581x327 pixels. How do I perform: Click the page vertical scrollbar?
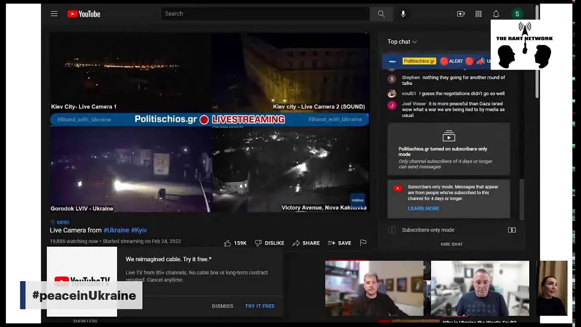[537, 51]
